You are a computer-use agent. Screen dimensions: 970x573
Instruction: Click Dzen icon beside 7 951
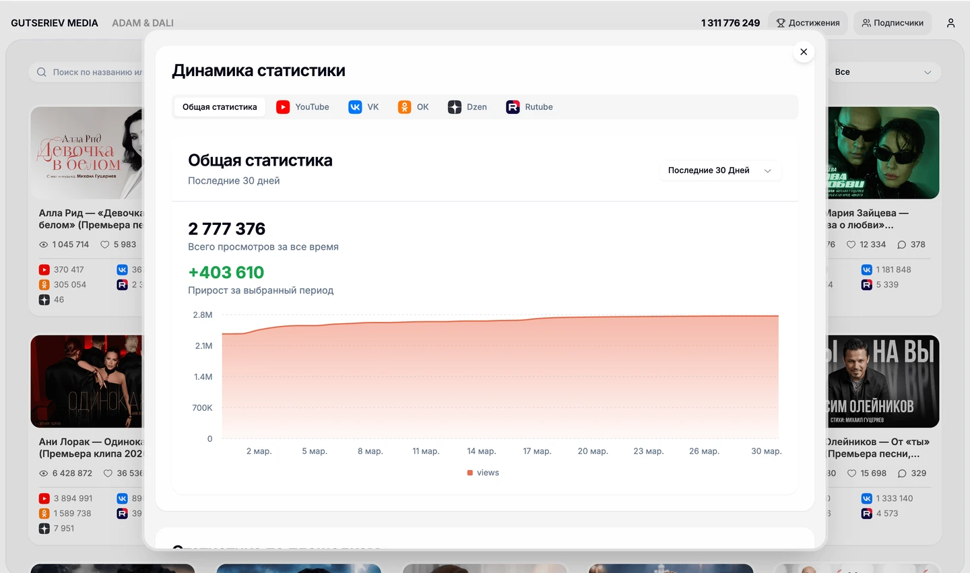44,529
